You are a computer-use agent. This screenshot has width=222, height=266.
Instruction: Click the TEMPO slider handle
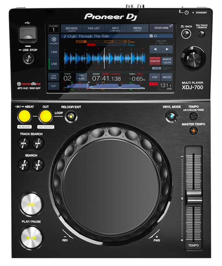[193, 199]
